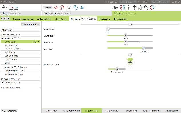Click the Program manager button
Viewport: 181px width, 113px height.
coord(30,24)
